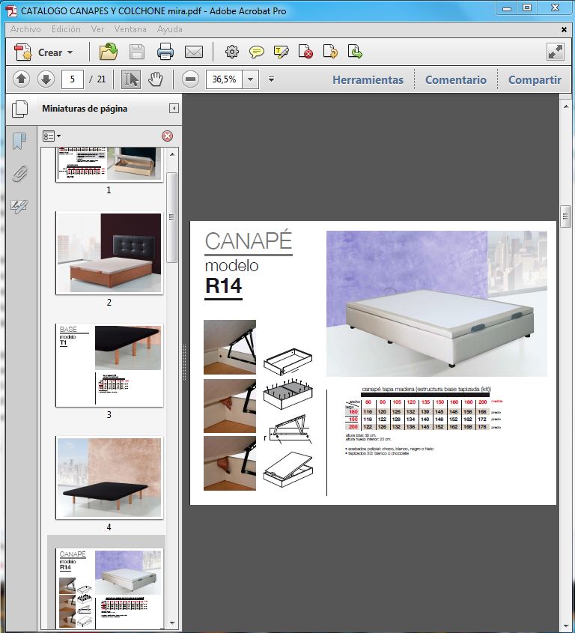Select the Hand pan tool
Screen dimensions: 575x633
click(156, 79)
